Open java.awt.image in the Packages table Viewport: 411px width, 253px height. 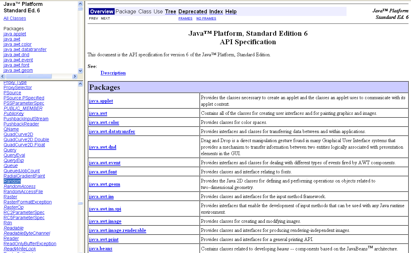(105, 221)
